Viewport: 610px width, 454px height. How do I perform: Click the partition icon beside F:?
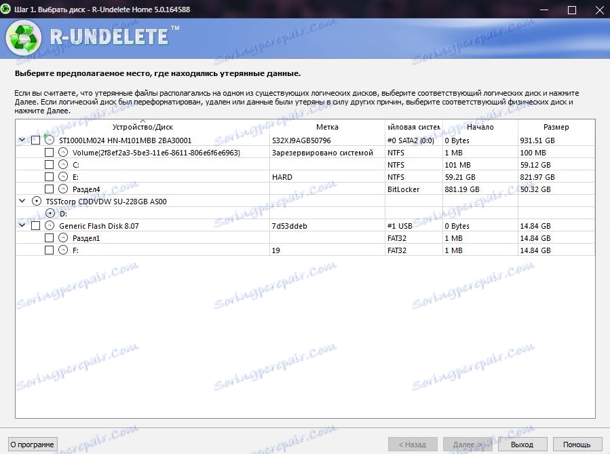[63, 250]
